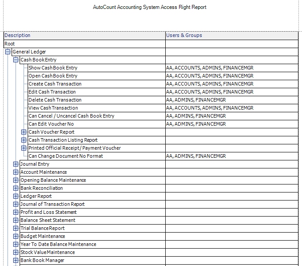Expand Year To Date Balance Maintenance
This screenshot has width=302, height=266.
[x=16, y=245]
